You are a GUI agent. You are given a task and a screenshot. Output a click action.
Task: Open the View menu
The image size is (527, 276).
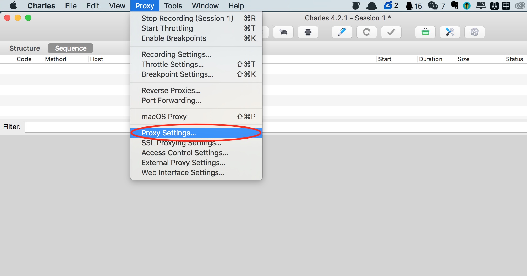[117, 6]
